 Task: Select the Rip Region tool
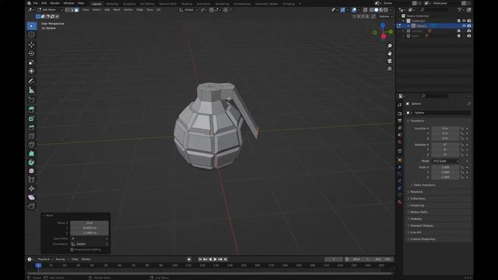(x=31, y=206)
